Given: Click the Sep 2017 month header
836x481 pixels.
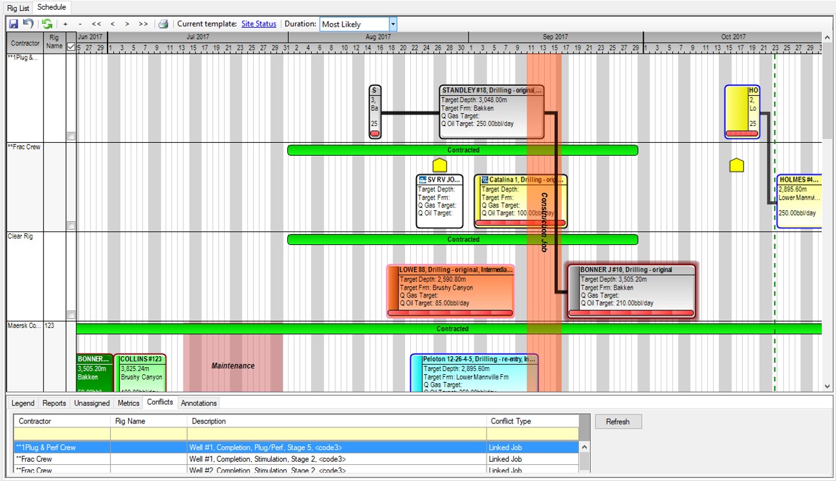Looking at the screenshot, I should click(x=556, y=37).
